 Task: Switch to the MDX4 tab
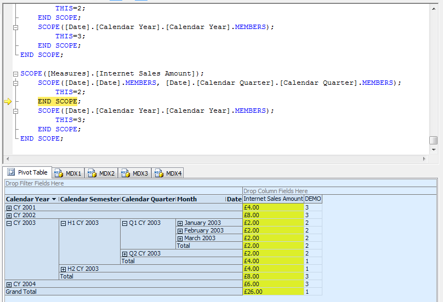[168, 173]
